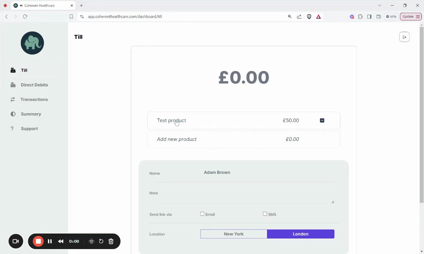
Task: Restart the recording with circular arrow
Action: click(101, 241)
